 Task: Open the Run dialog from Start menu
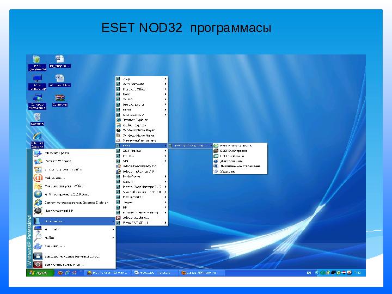[x=74, y=246]
